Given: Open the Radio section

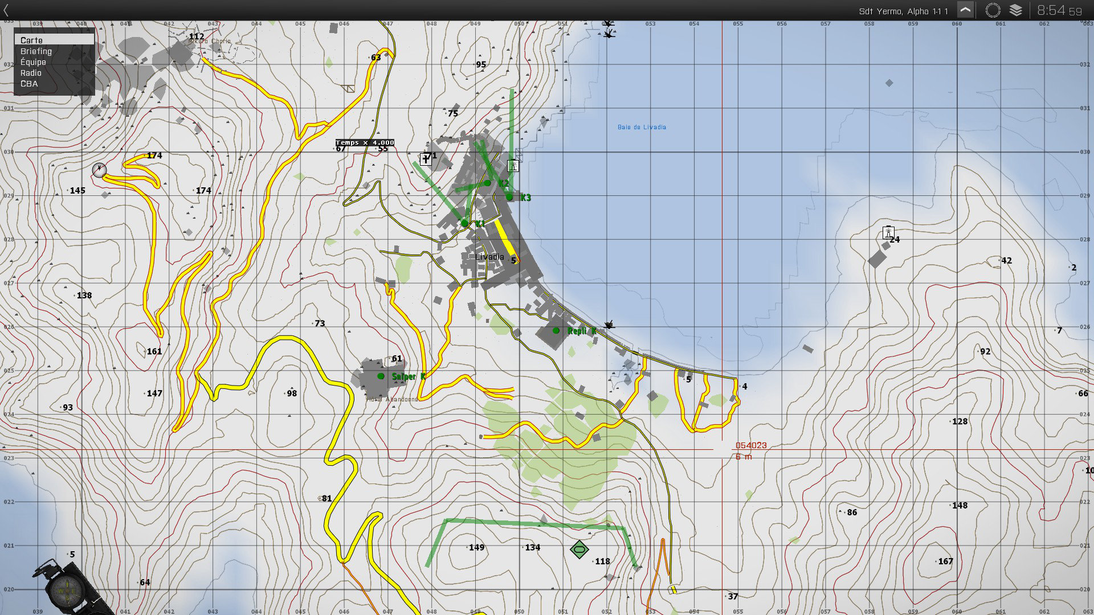Looking at the screenshot, I should [x=31, y=73].
